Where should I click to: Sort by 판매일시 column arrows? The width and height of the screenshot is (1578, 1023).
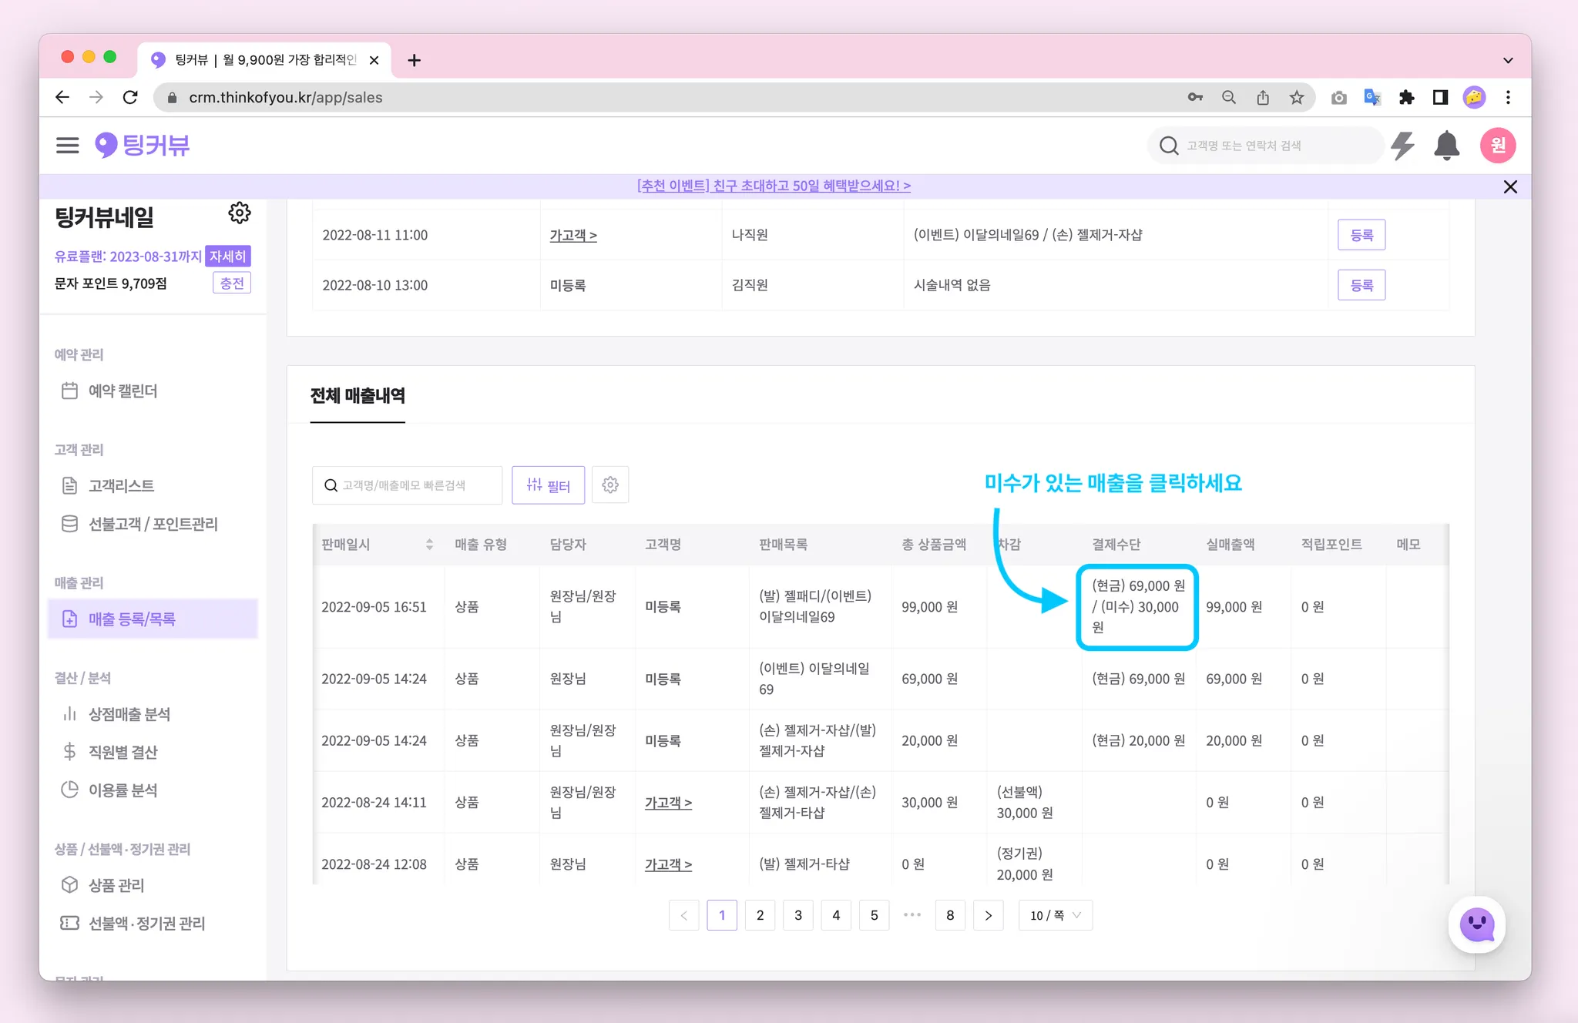tap(429, 545)
